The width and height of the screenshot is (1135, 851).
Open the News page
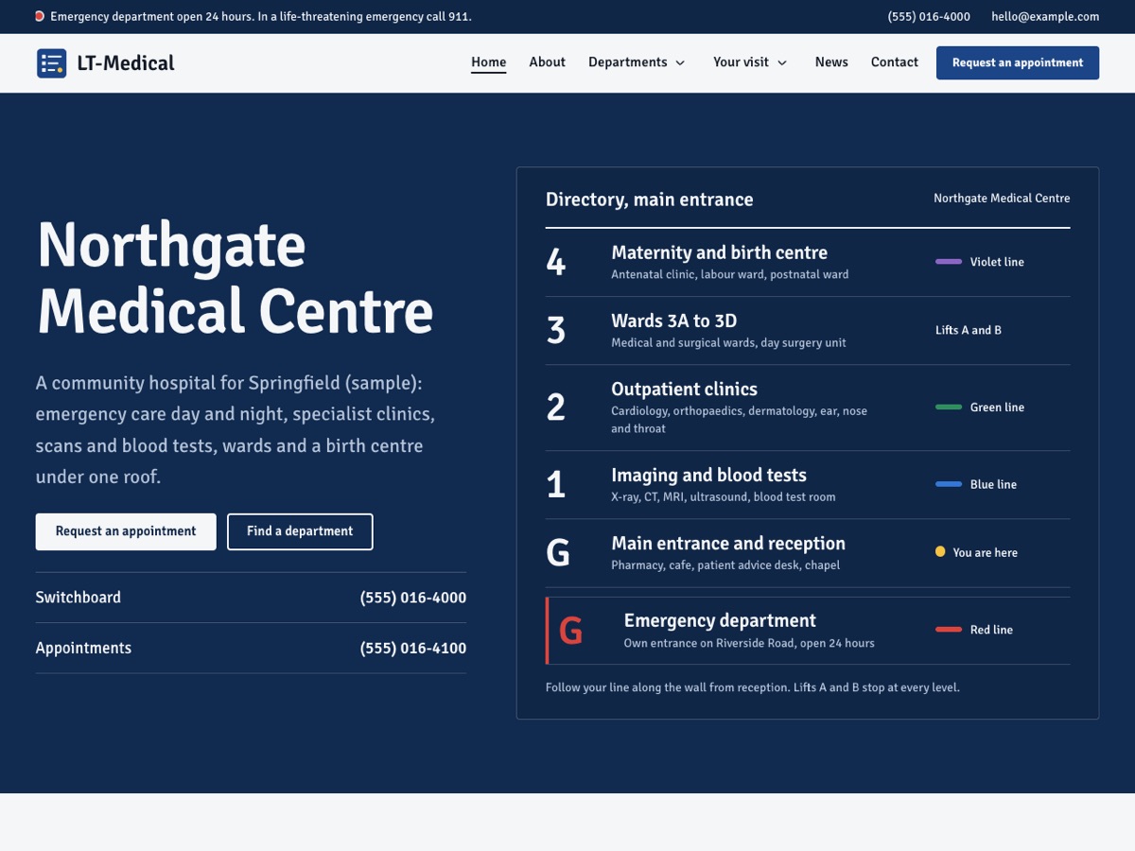[x=831, y=62]
